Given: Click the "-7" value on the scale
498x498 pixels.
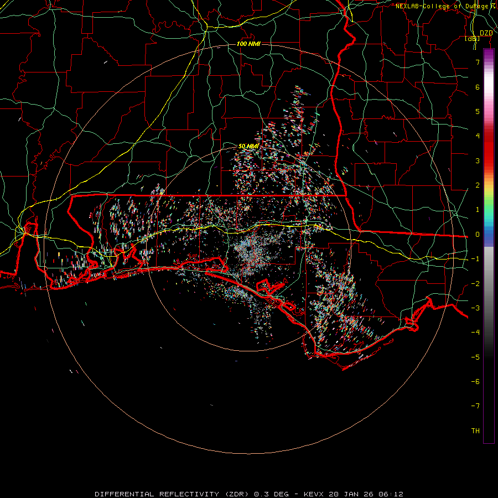Looking at the screenshot, I should pos(475,406).
